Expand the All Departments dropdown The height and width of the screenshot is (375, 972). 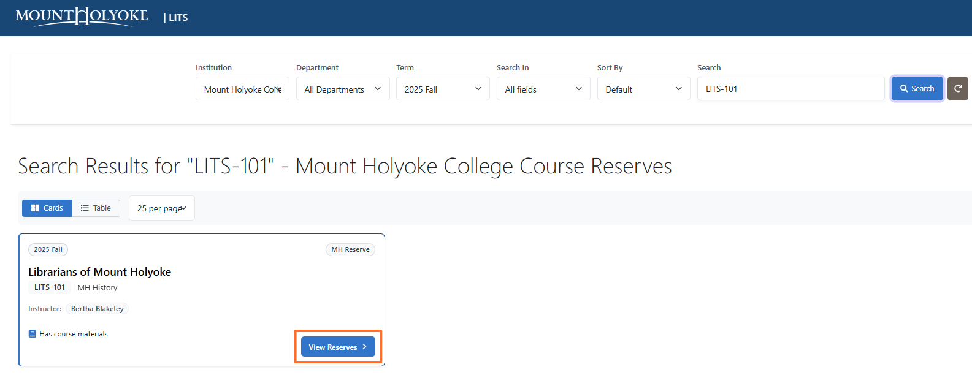[343, 89]
